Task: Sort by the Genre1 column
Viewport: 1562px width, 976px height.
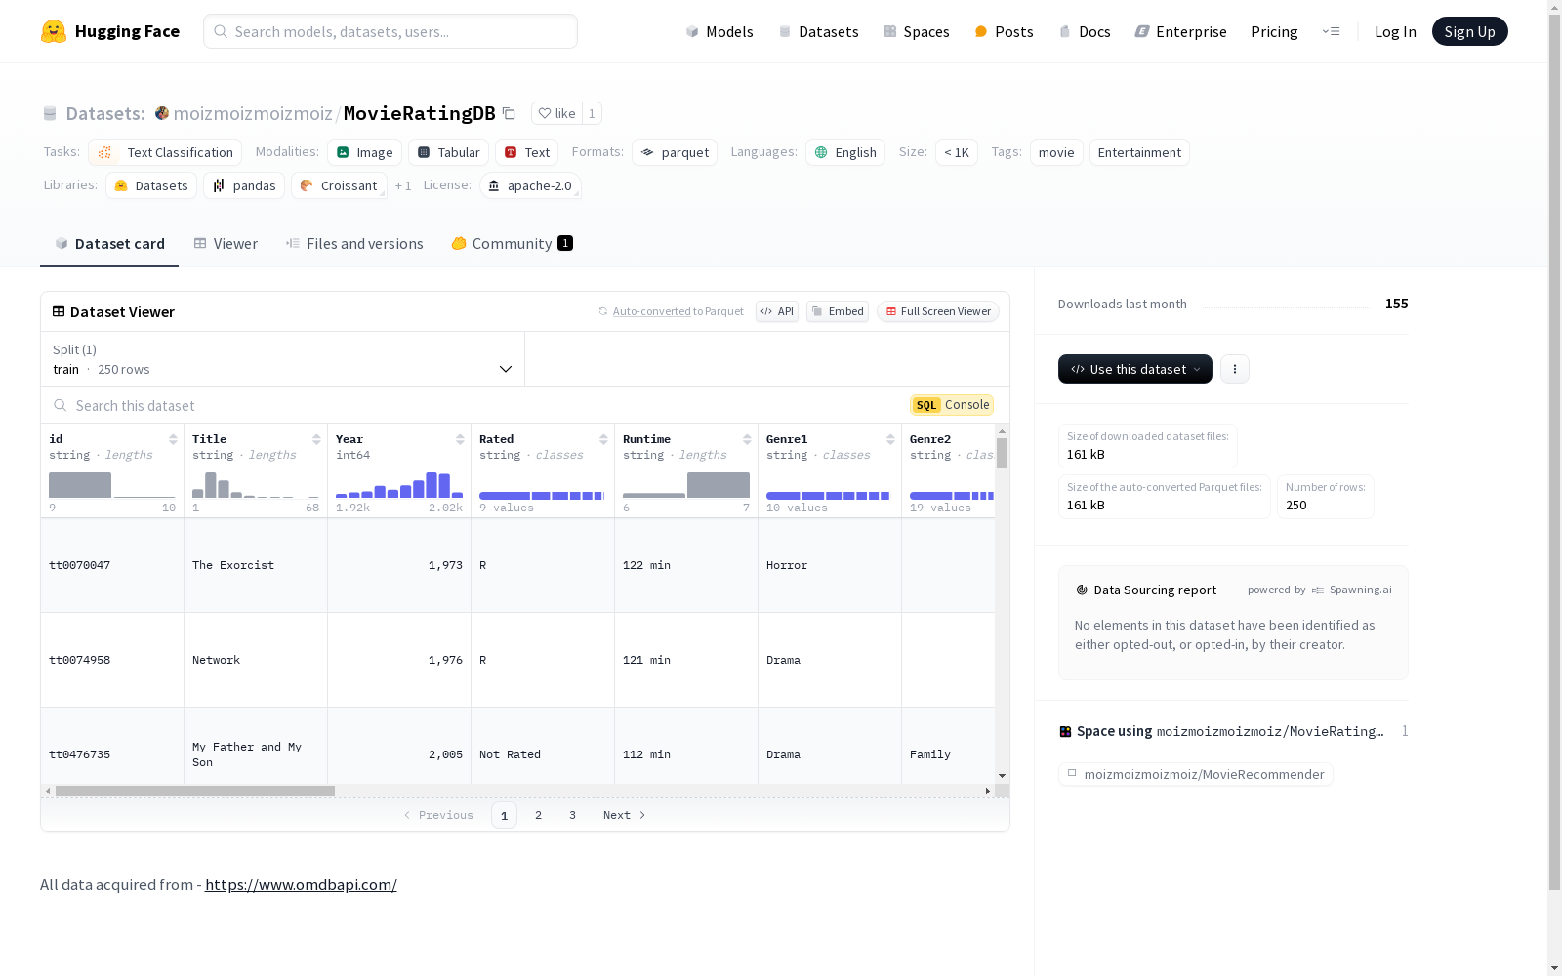Action: 890,439
